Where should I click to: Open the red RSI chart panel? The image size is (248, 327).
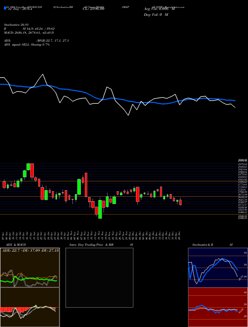[x=218, y=307]
